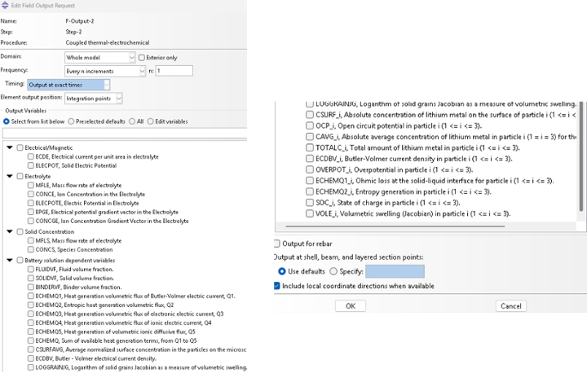587x373 pixels.
Task: Open the Timing dropdown Output at exact times
Action: coord(68,85)
